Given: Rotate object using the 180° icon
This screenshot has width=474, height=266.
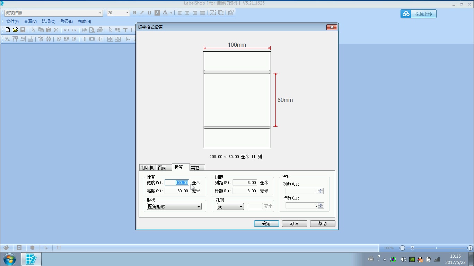Looking at the screenshot, I should click(66, 39).
